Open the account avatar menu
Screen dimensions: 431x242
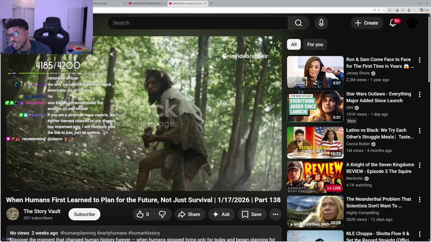click(x=412, y=23)
